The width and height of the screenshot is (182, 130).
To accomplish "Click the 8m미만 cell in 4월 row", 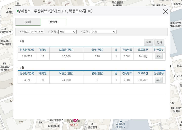I will 143,56.
